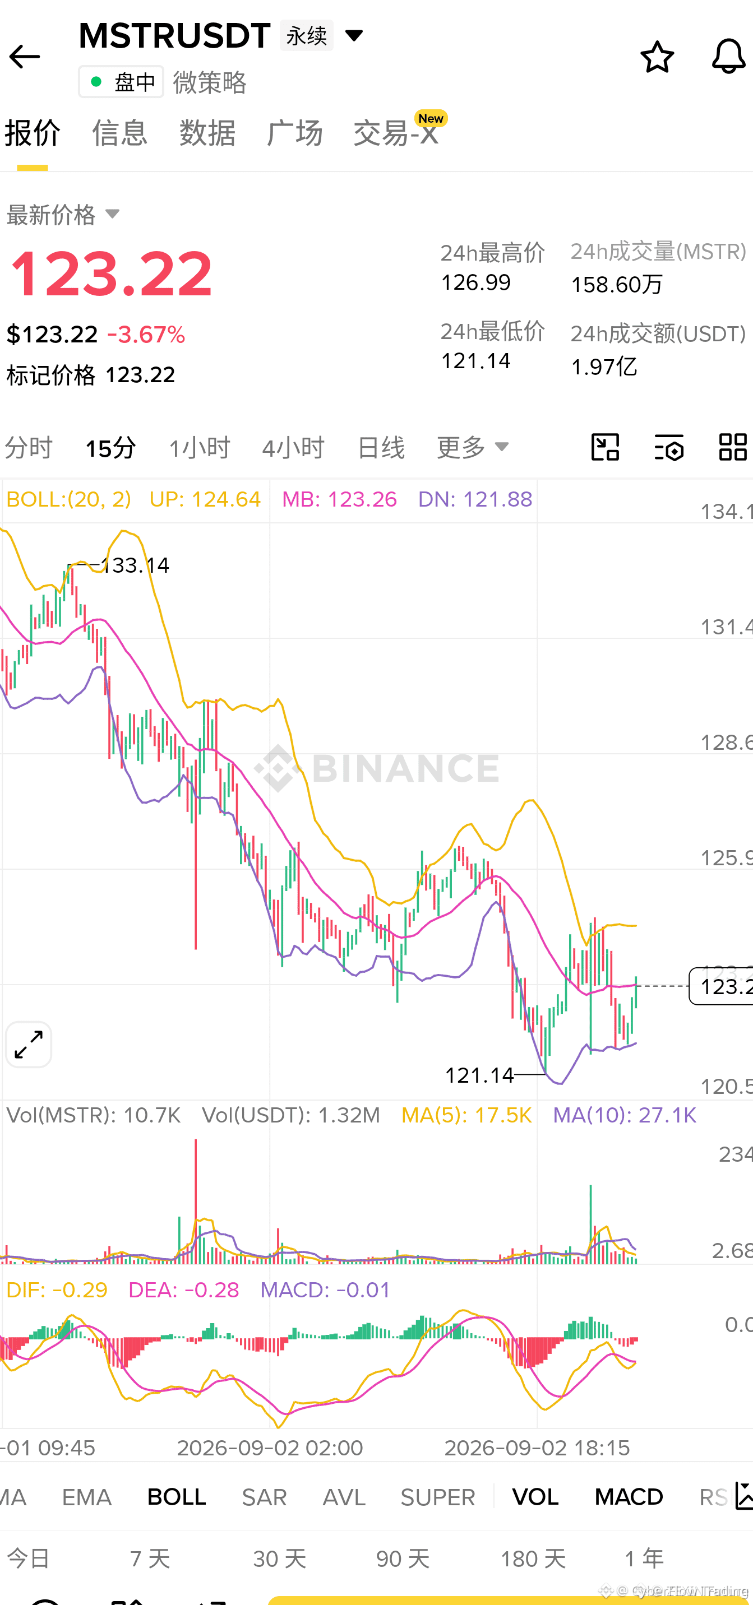
Task: Switch to the 信息 tab
Action: pos(119,132)
